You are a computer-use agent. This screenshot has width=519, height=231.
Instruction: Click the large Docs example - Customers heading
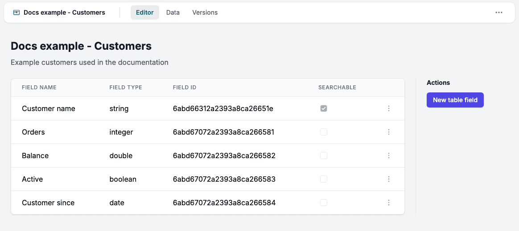tap(81, 46)
